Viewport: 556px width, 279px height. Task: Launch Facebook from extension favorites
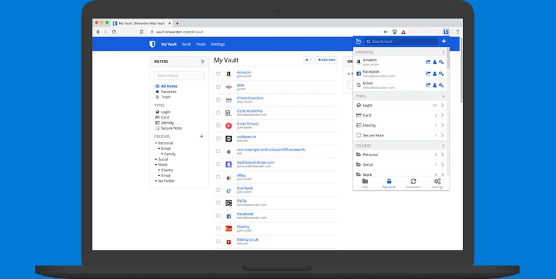coord(428,73)
